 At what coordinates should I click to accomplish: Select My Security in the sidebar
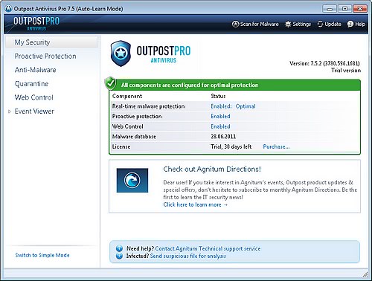coord(52,42)
